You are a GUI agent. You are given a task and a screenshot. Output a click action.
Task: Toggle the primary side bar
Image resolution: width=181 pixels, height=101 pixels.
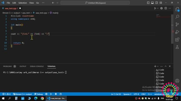coord(148,3)
